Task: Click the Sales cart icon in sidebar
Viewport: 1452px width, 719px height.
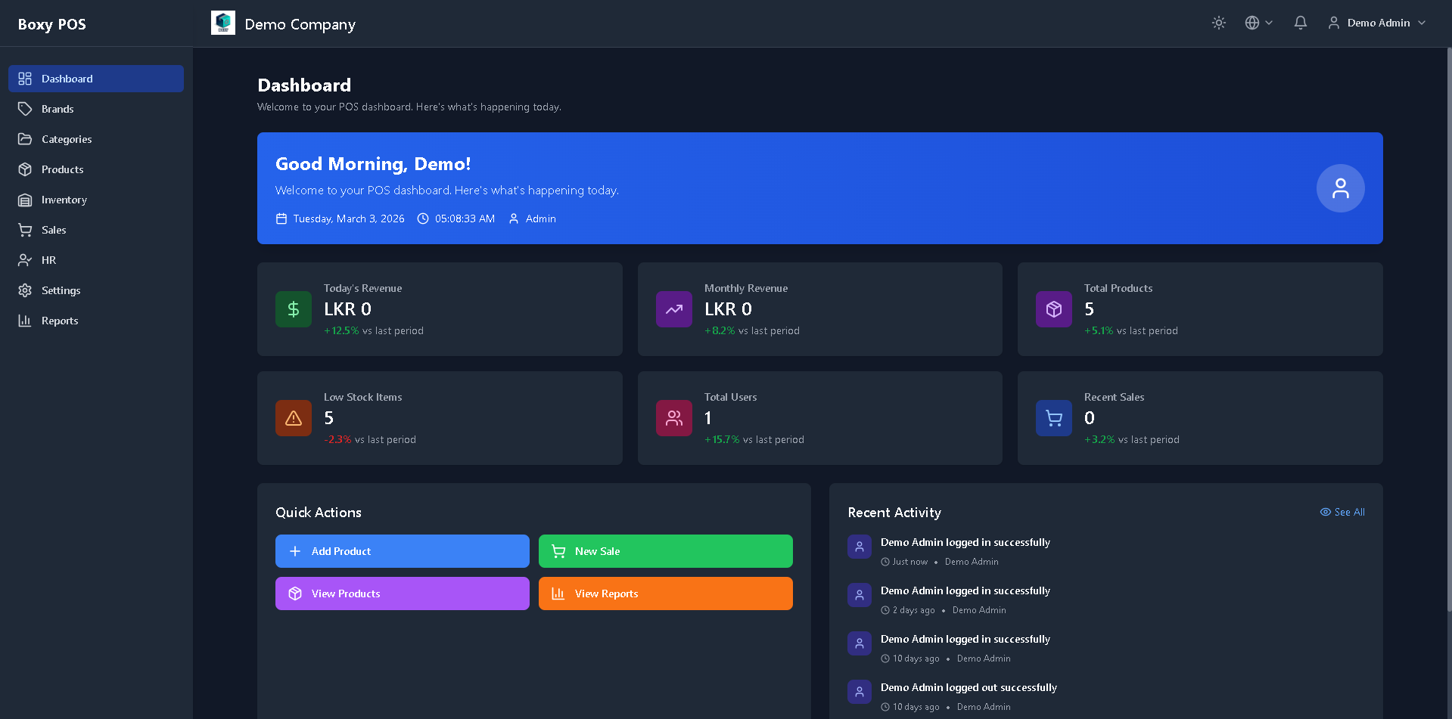Action: point(25,230)
